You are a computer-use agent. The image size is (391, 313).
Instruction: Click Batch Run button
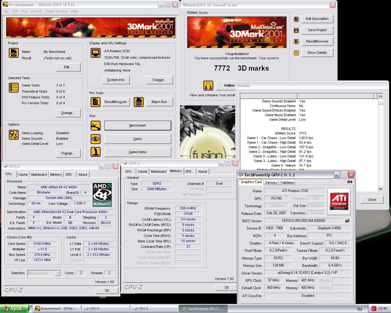tap(159, 102)
